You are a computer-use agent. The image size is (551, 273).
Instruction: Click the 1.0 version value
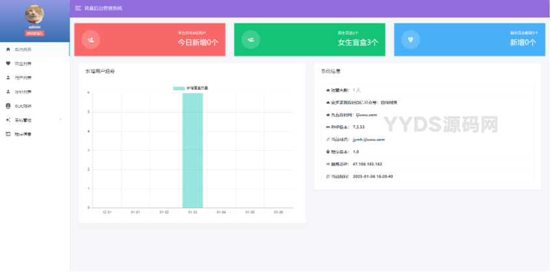(356, 152)
